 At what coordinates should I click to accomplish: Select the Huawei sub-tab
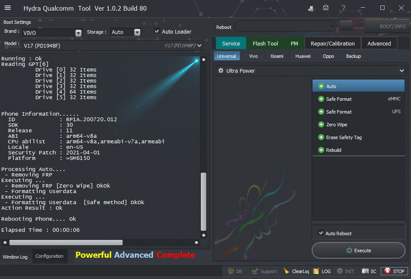303,56
